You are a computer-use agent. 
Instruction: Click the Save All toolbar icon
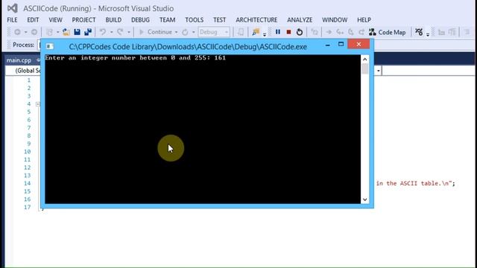tap(88, 32)
